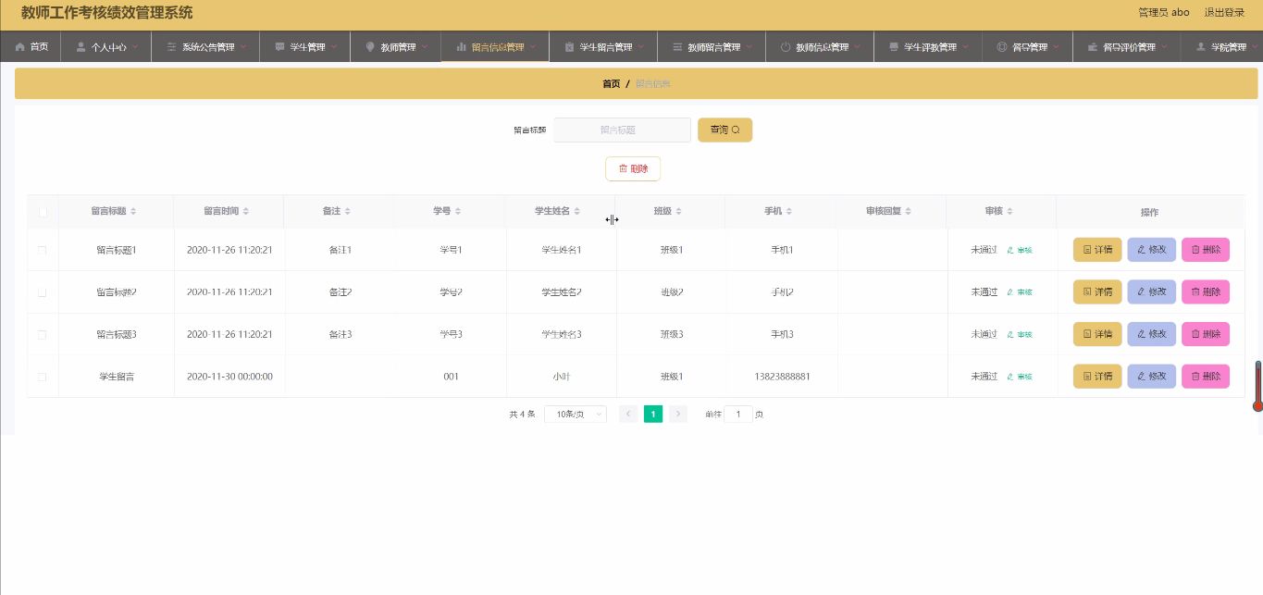The height and width of the screenshot is (595, 1263).
Task: Open 详情 for the 留言标题1 row
Action: (x=1097, y=250)
